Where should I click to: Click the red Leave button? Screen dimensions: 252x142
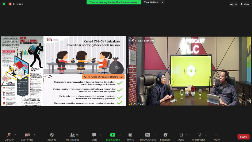point(243,137)
